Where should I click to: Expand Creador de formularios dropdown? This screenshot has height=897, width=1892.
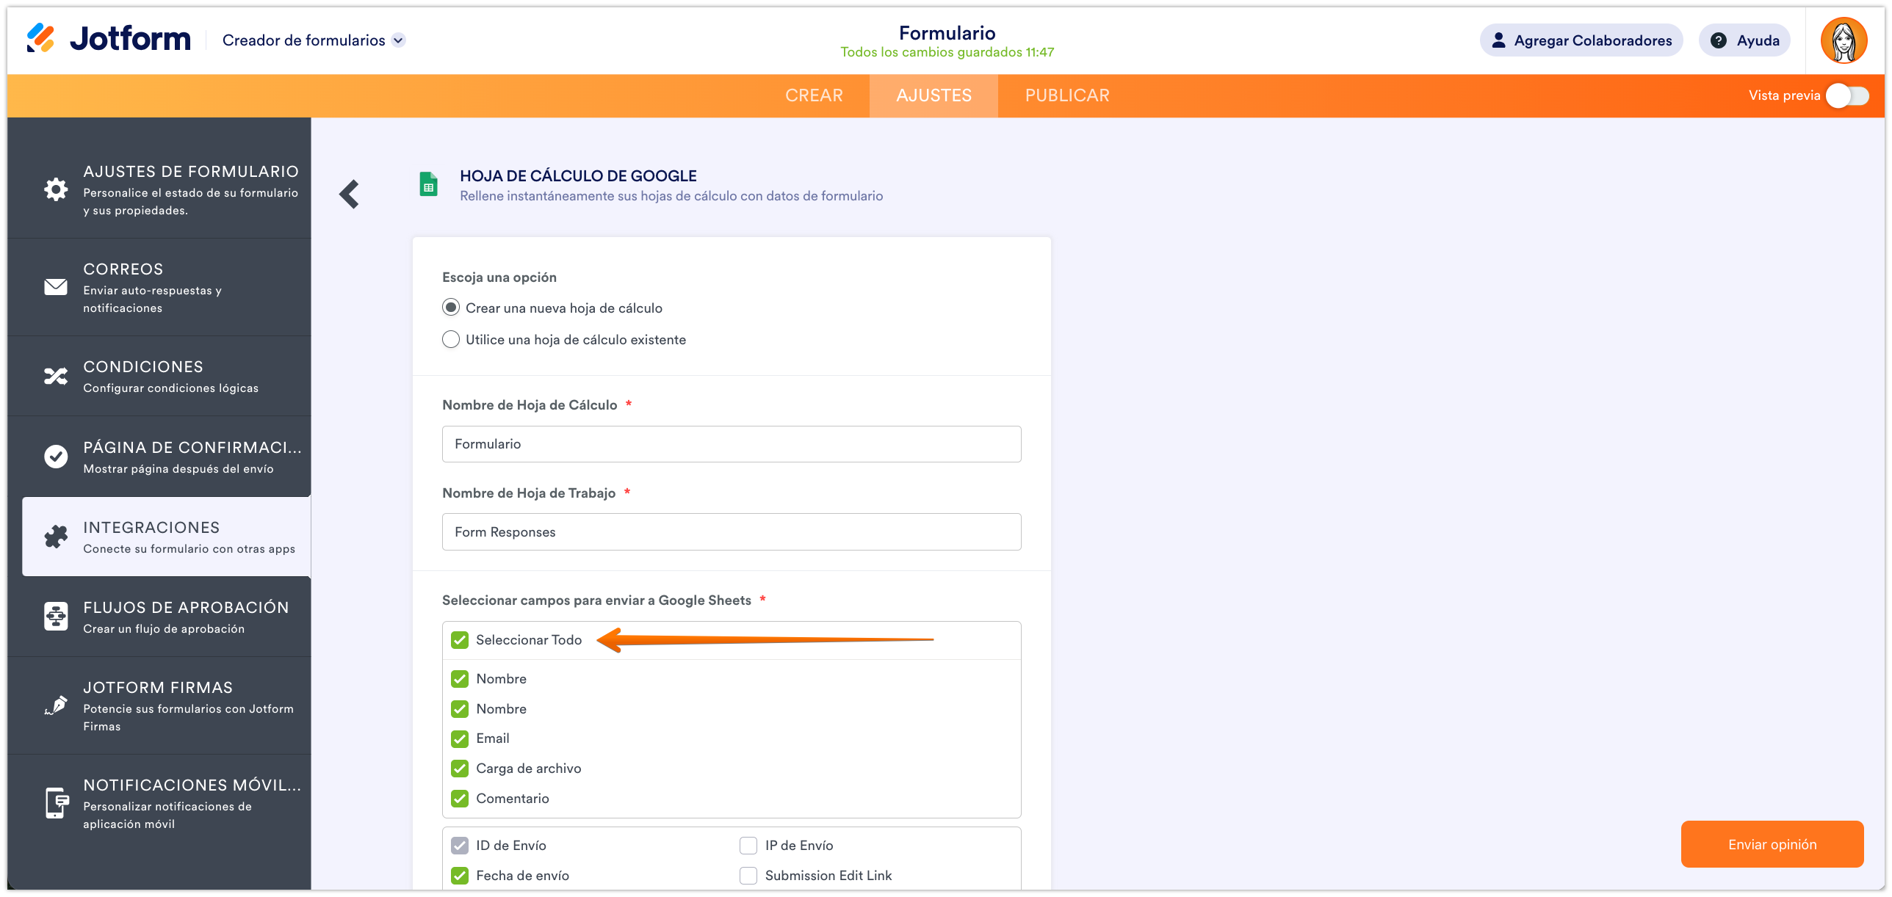[x=398, y=40]
